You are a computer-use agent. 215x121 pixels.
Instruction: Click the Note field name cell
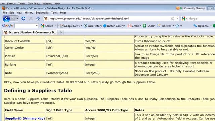pyautogui.click(x=25, y=73)
